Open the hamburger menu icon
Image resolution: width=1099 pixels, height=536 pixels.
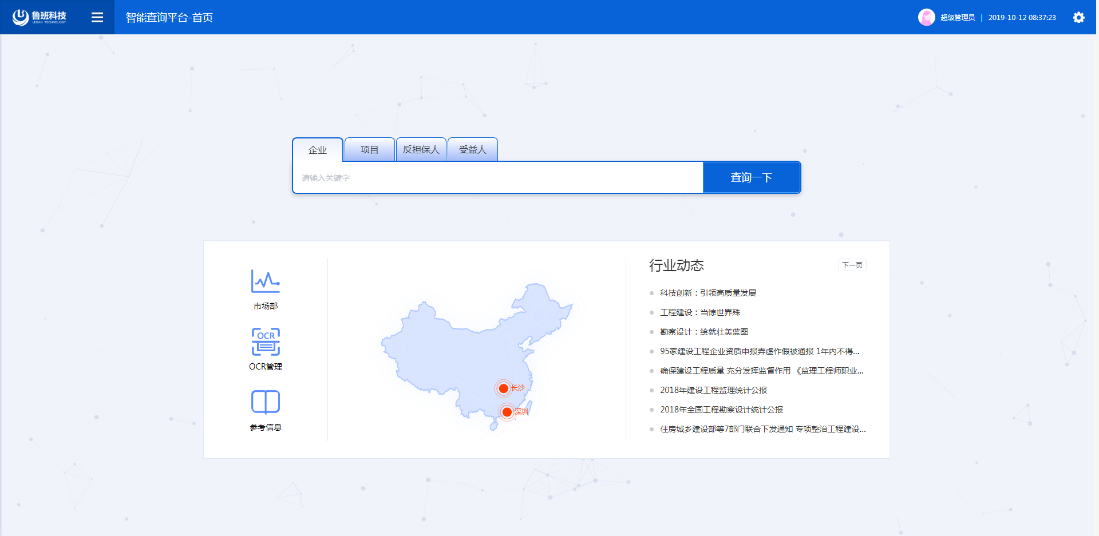click(97, 17)
